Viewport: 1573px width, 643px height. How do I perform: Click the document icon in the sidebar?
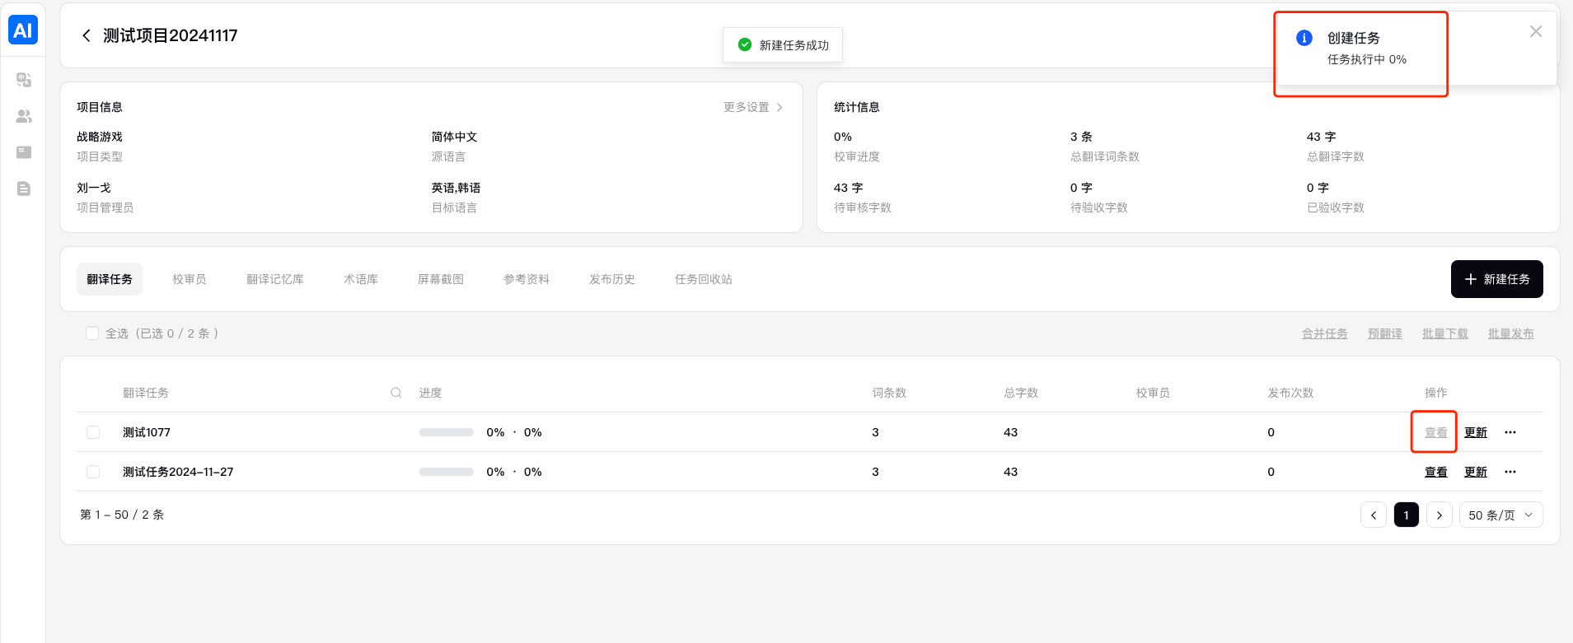click(x=24, y=189)
